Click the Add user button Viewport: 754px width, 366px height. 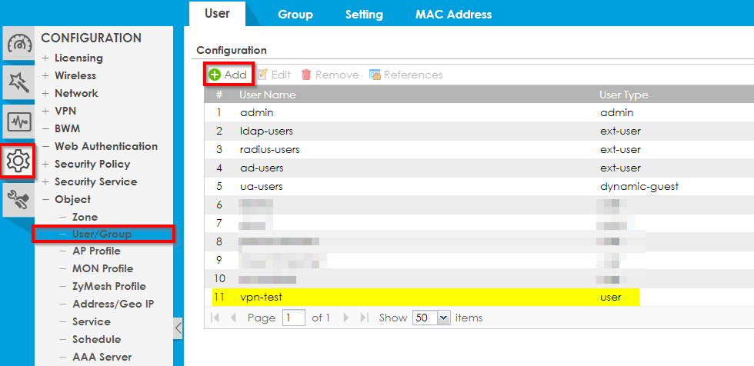click(229, 75)
